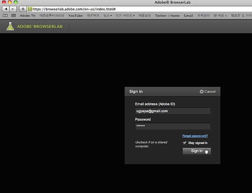Screen dimensions: 252x193
Task: Go forward with the Safari forward arrow
Action: tap(13, 9)
